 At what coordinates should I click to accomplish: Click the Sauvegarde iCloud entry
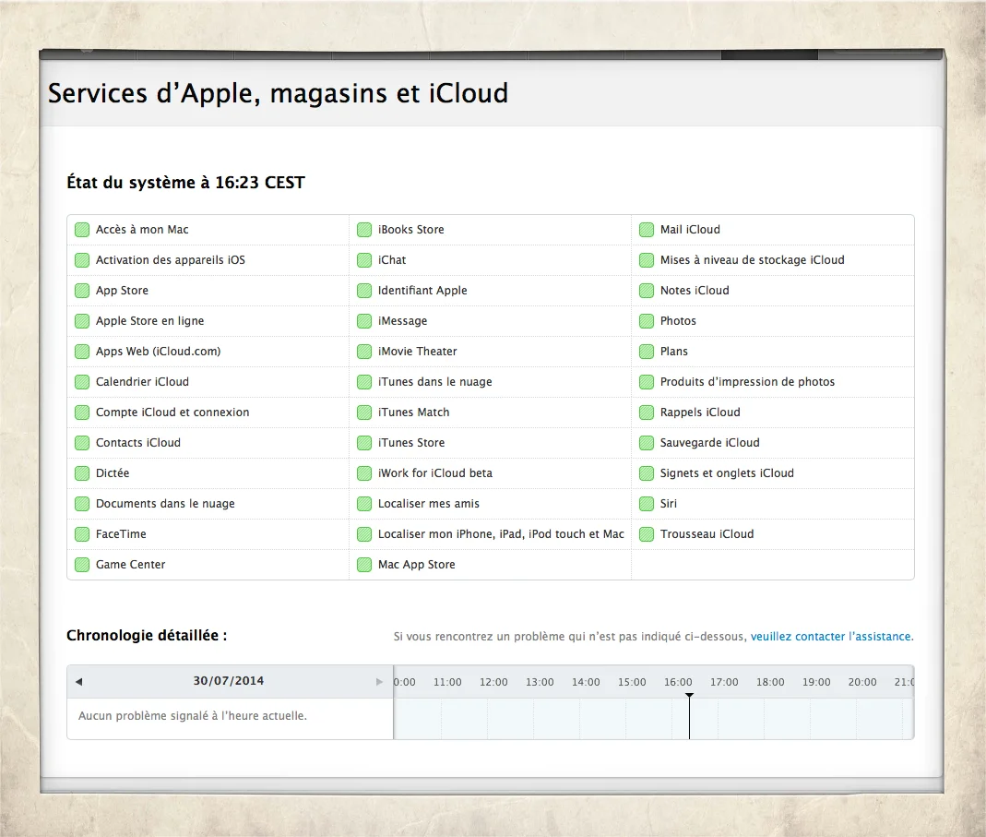tap(773, 443)
